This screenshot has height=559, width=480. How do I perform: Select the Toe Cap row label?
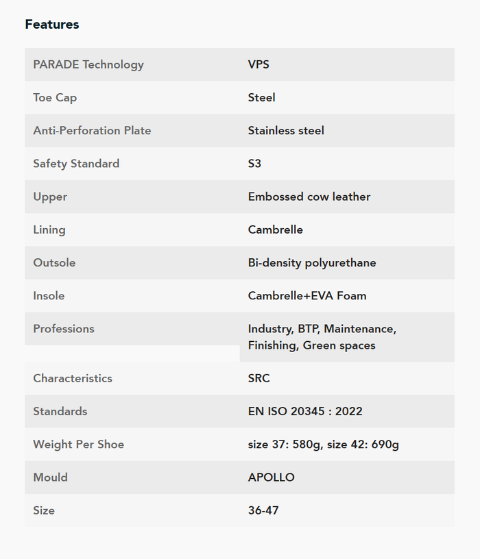tap(55, 98)
